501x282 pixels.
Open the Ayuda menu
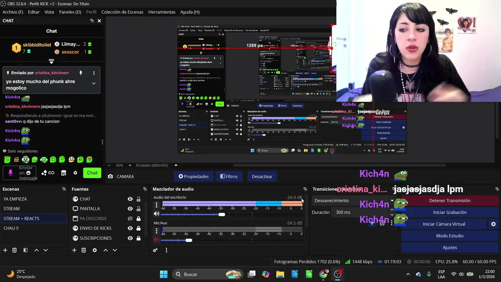[190, 12]
